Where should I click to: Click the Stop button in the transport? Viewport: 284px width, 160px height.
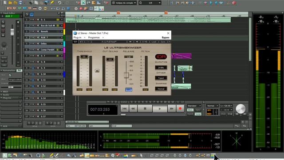145,108
